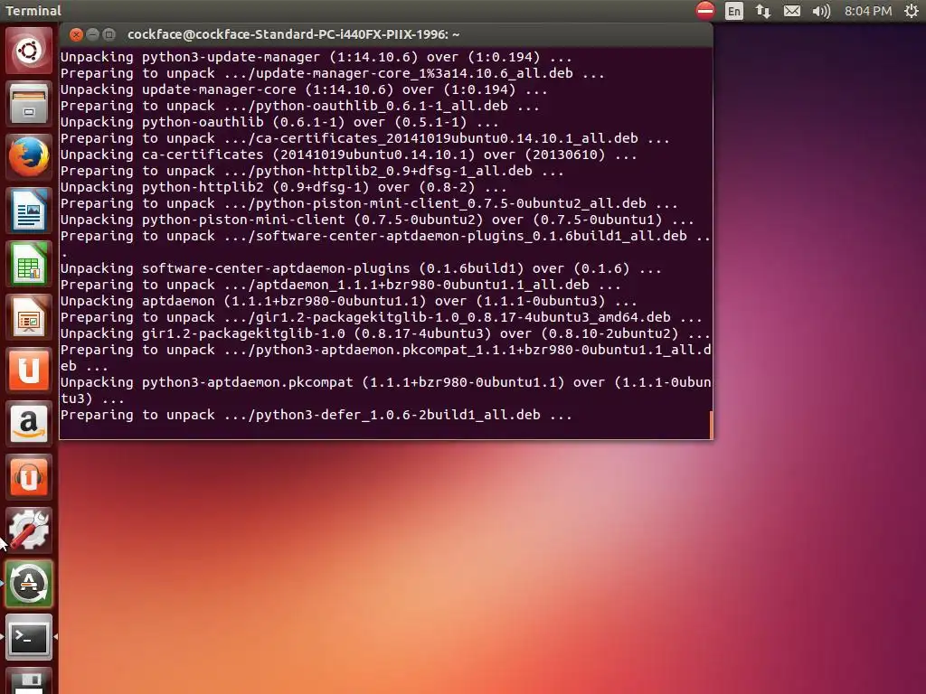Screen dimensions: 926x694
Task: Click the terminal vertical scrollbar
Action: (x=711, y=425)
